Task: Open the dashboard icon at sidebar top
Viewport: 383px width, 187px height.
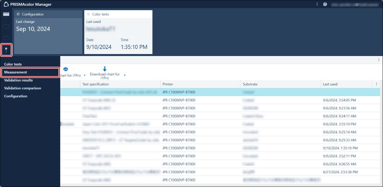Action: [6, 14]
